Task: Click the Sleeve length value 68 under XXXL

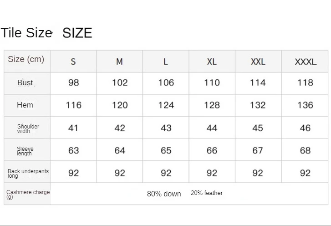Action: 305,150
